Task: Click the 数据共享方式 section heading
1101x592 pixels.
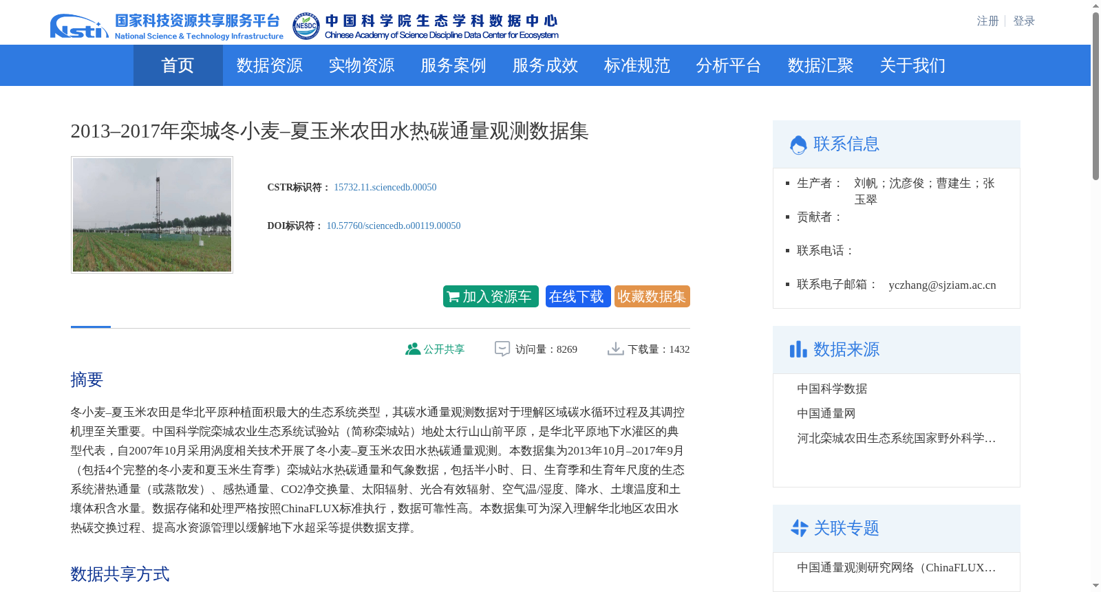Action: (120, 574)
